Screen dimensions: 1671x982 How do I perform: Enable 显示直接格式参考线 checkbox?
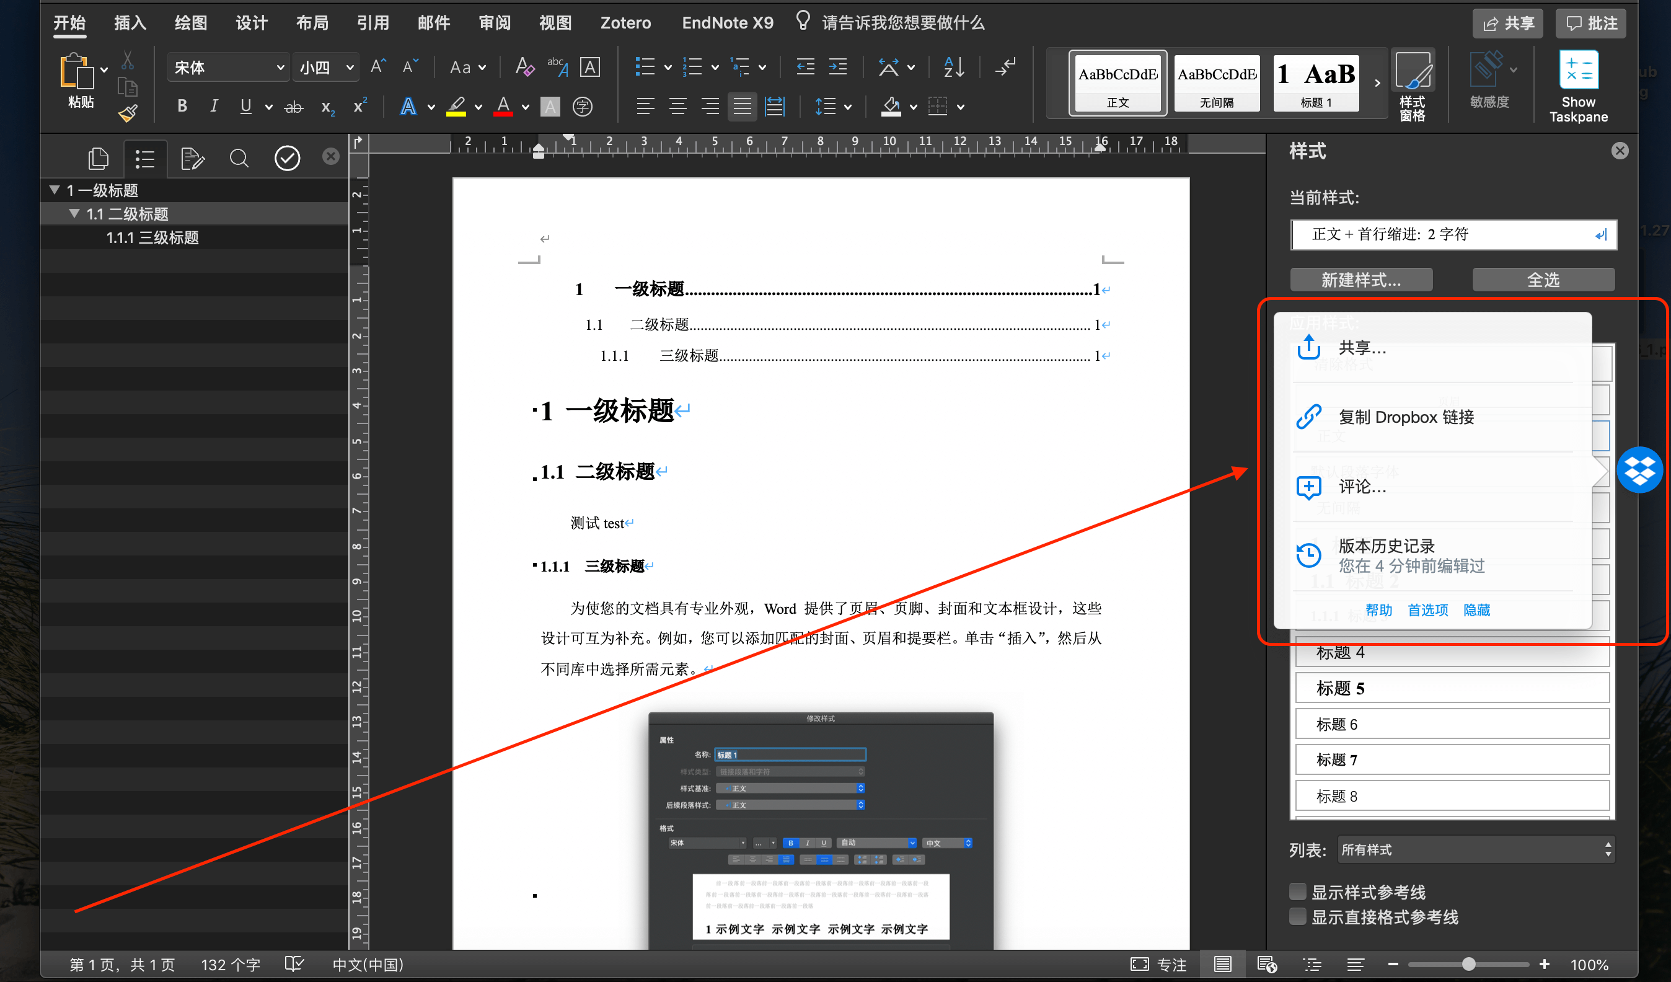coord(1298,917)
